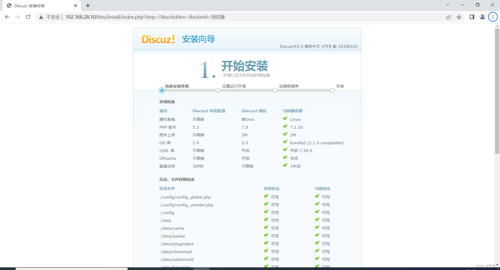The width and height of the screenshot is (500, 270).
Task: Click the address bar URL
Action: click(145, 17)
